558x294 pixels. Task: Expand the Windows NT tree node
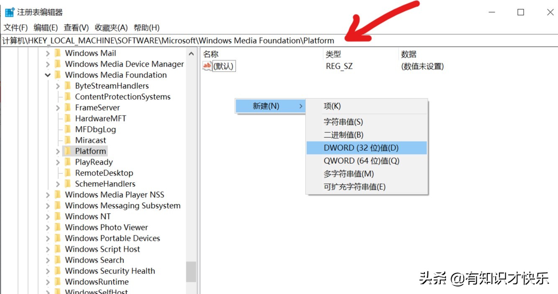(x=47, y=216)
